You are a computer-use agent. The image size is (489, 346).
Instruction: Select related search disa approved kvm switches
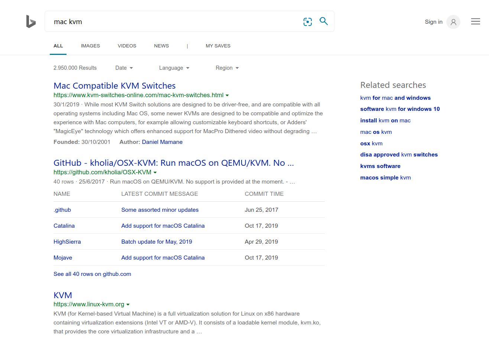point(399,155)
